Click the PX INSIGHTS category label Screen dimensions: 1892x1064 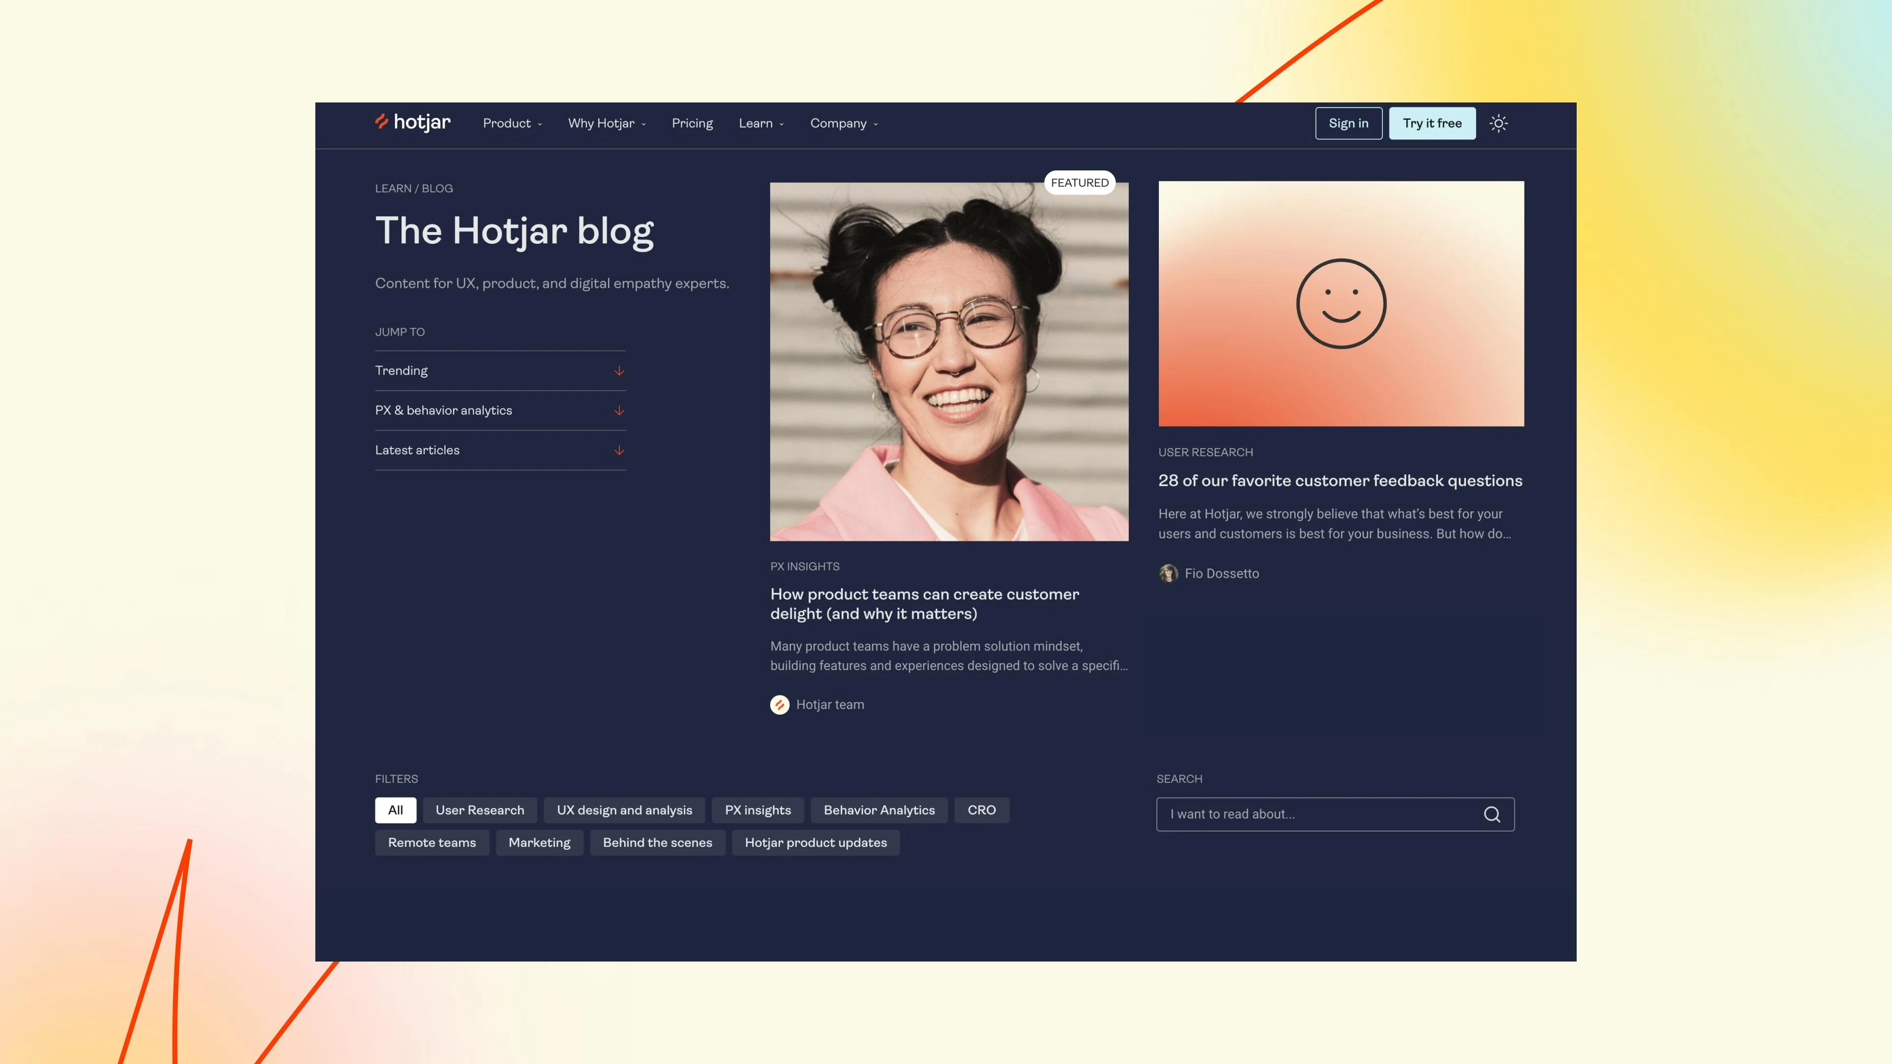click(x=804, y=566)
